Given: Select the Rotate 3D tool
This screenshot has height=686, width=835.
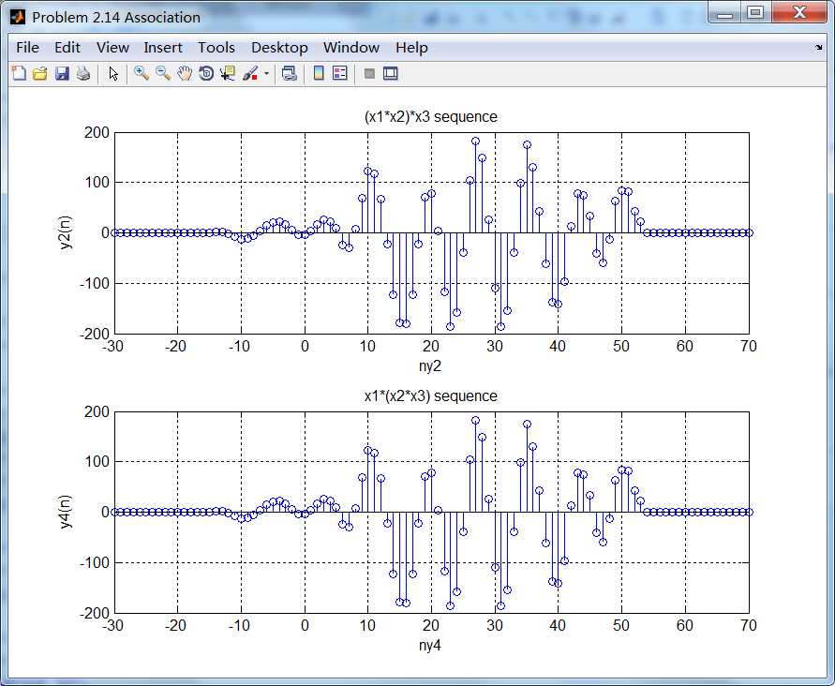Looking at the screenshot, I should coord(206,73).
